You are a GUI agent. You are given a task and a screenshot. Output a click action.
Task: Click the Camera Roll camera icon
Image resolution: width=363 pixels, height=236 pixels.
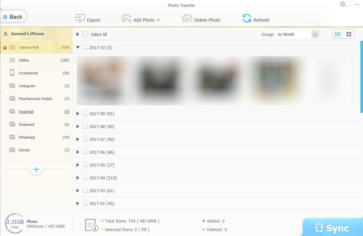pos(13,47)
